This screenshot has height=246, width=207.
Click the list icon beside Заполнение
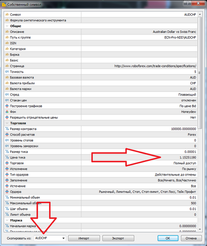click(x=7, y=180)
